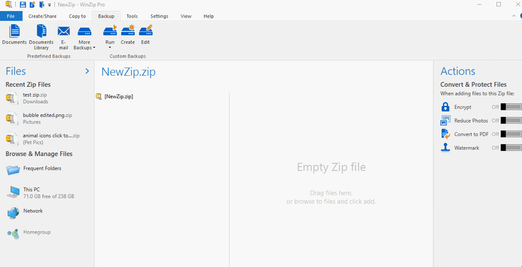The image size is (522, 267).
Task: Click the Files pane title
Action: [16, 71]
